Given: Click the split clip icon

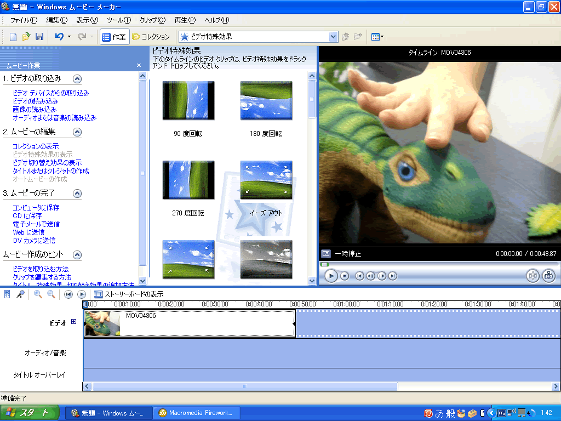Looking at the screenshot, I should coord(533,276).
